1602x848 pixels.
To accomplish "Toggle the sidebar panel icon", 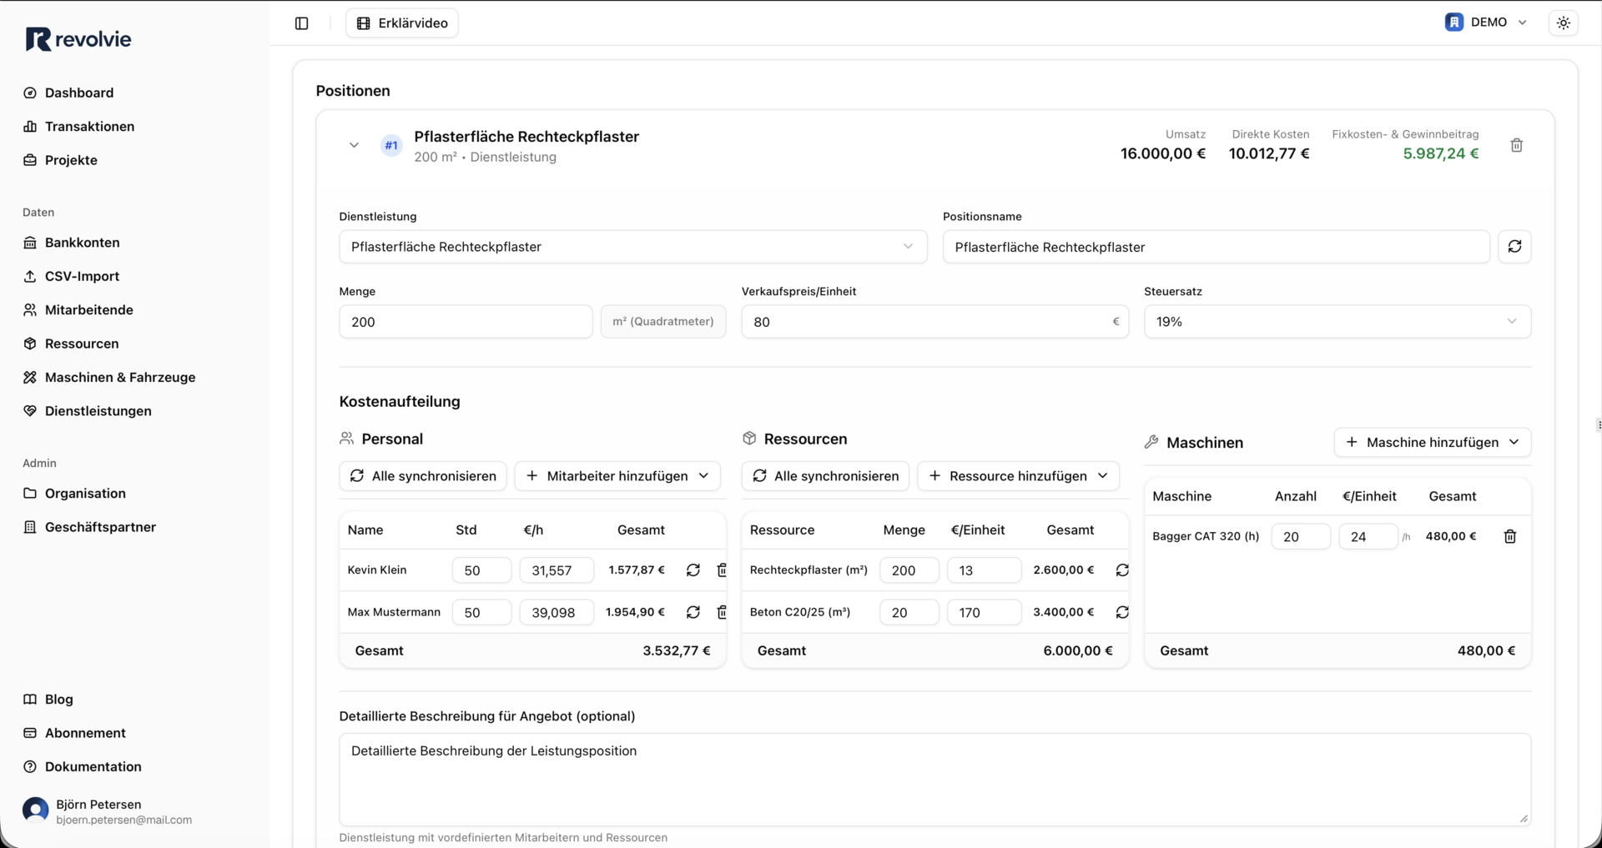I will (x=302, y=23).
